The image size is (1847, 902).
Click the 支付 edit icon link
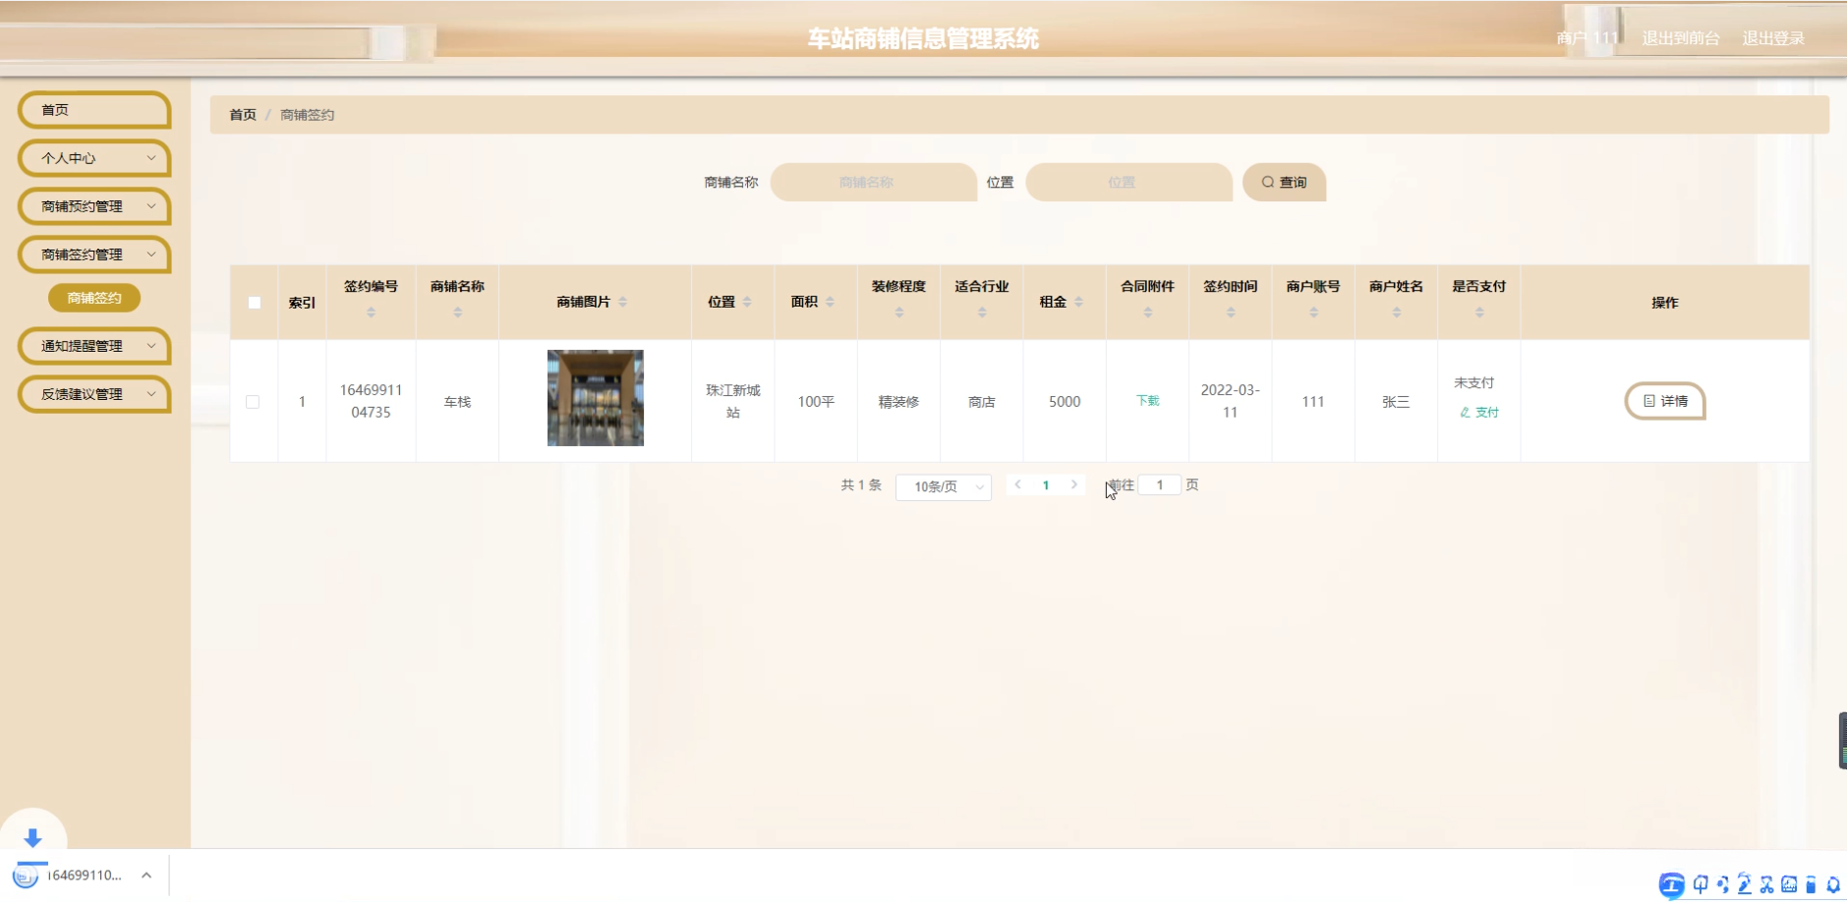tap(1479, 413)
